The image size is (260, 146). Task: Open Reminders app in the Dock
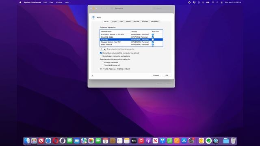119,141
